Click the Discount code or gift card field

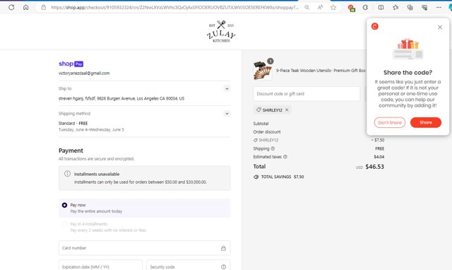coord(307,94)
